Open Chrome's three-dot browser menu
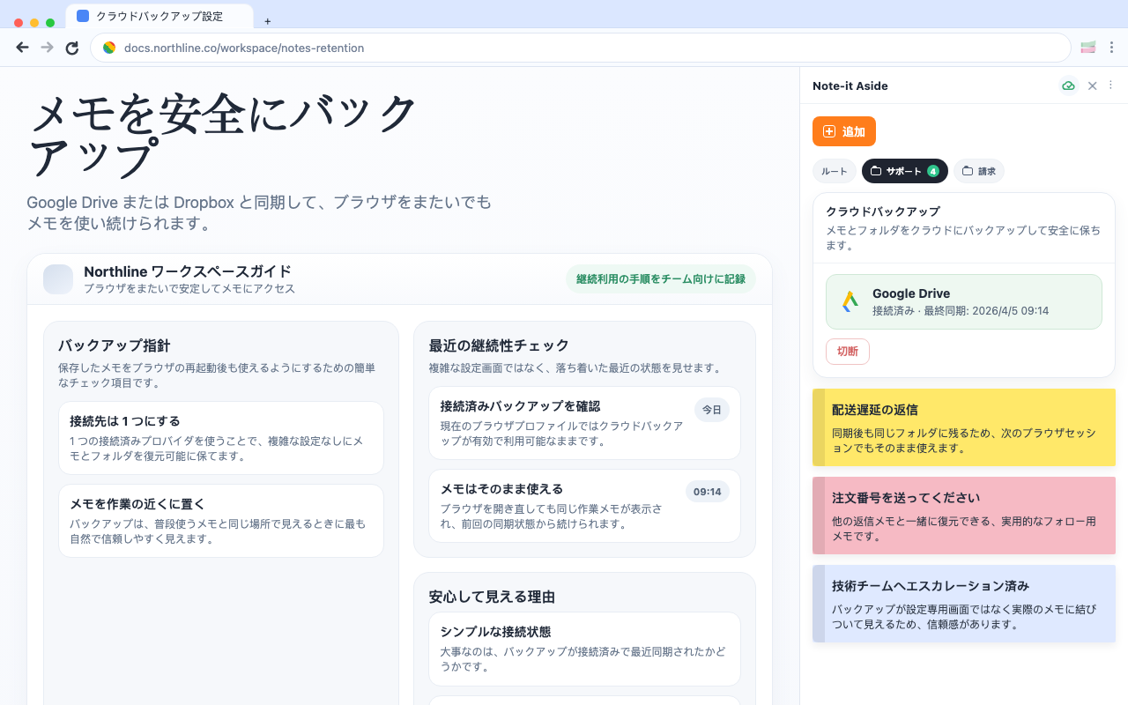 coord(1113,47)
